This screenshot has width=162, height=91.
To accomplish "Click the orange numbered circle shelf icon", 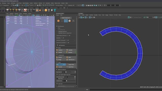I will pos(46,10).
